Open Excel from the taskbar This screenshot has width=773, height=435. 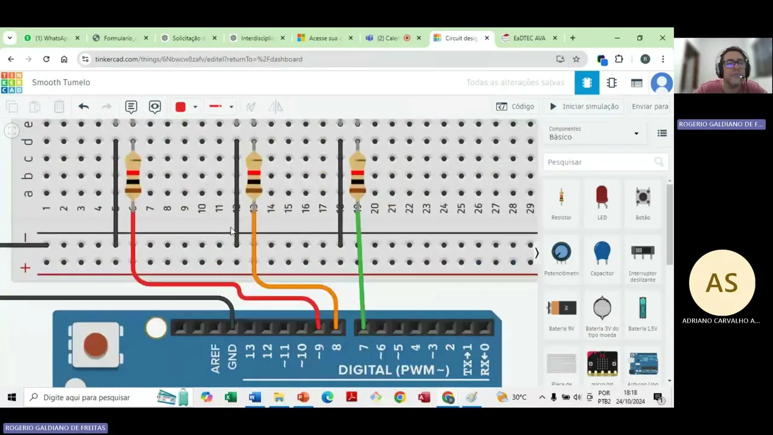(231, 397)
